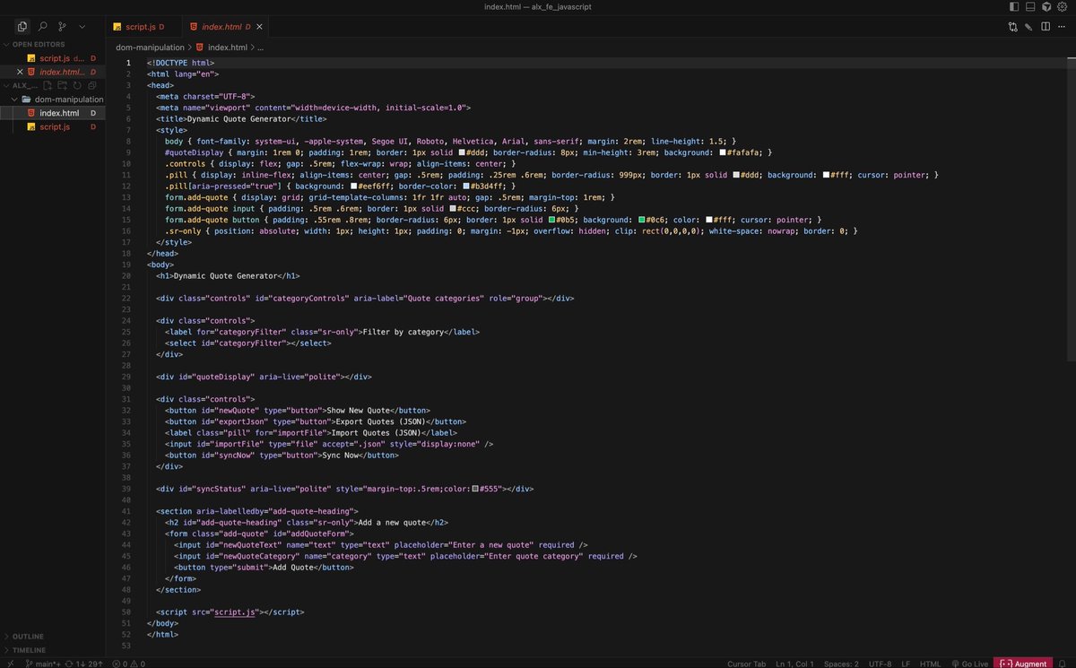Image resolution: width=1076 pixels, height=668 pixels.
Task: Click the remote window status bar icon
Action: point(9,664)
